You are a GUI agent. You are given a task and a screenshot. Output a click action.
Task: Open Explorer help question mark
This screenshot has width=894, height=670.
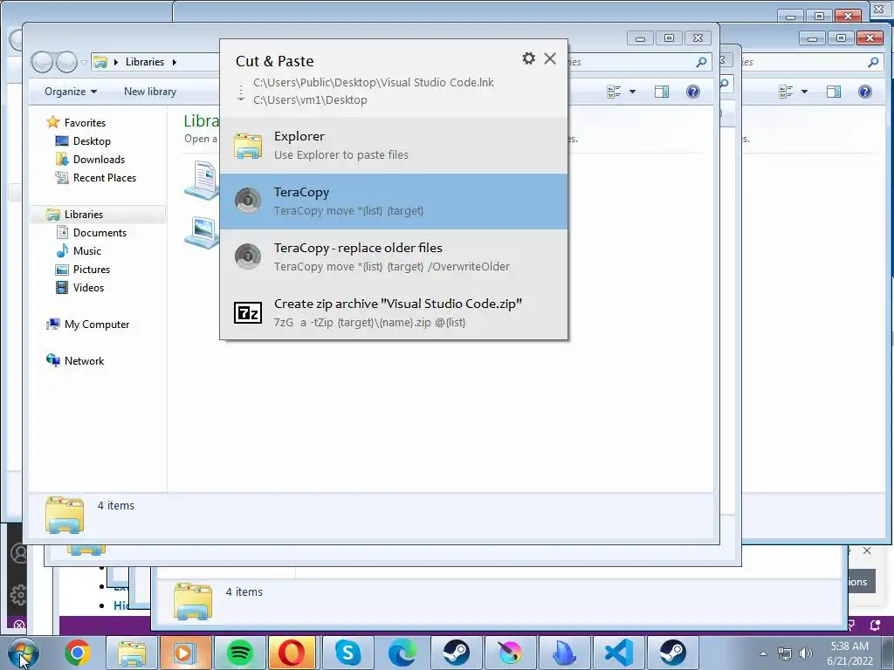point(692,92)
